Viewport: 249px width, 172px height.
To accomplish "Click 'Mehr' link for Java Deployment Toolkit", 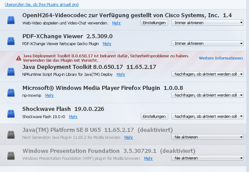I will tap(121, 74).
